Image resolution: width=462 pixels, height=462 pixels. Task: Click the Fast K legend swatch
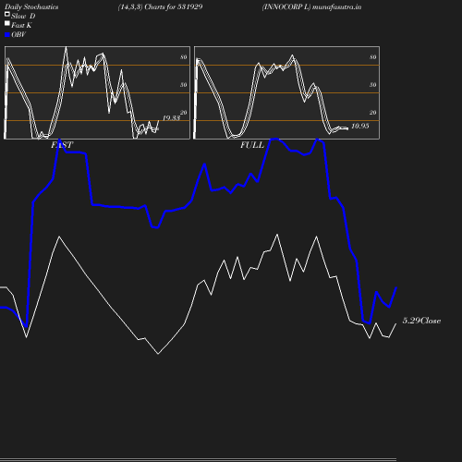click(x=7, y=23)
